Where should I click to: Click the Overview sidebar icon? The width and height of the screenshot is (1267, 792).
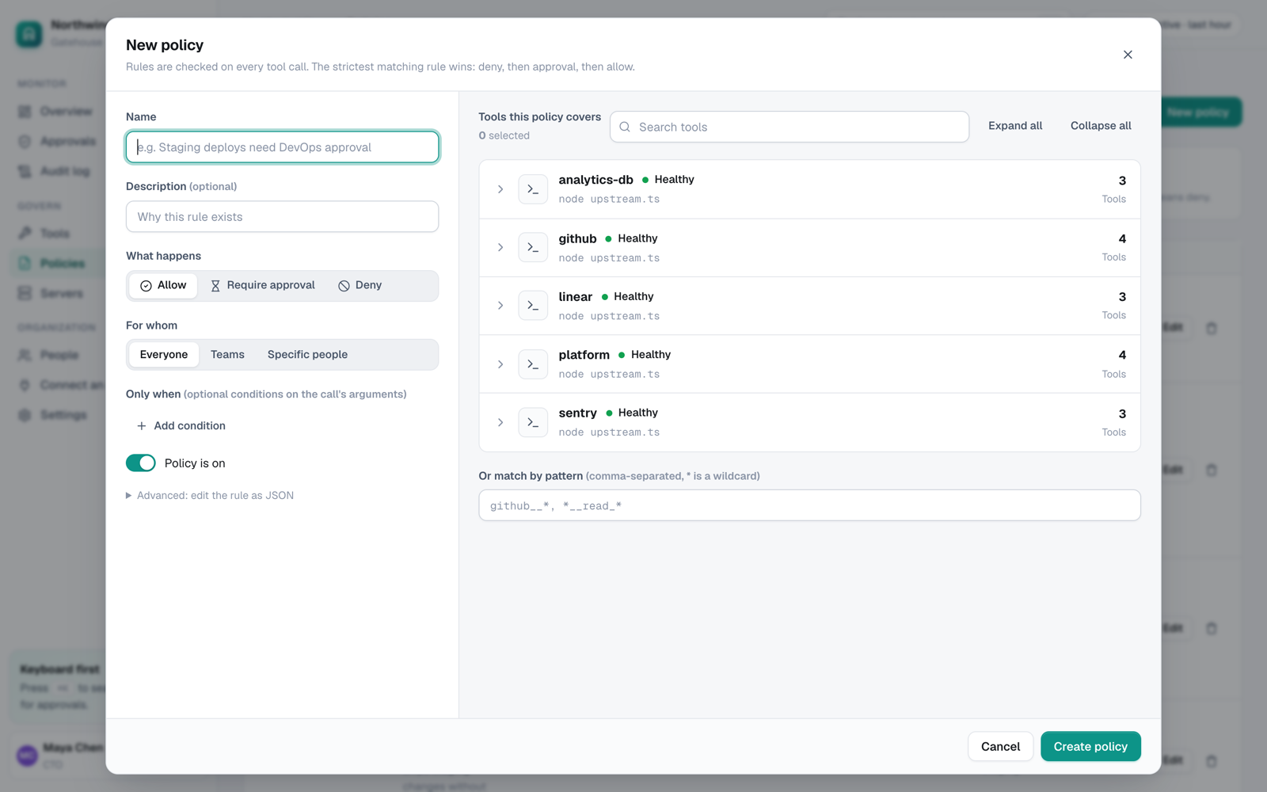tap(25, 111)
